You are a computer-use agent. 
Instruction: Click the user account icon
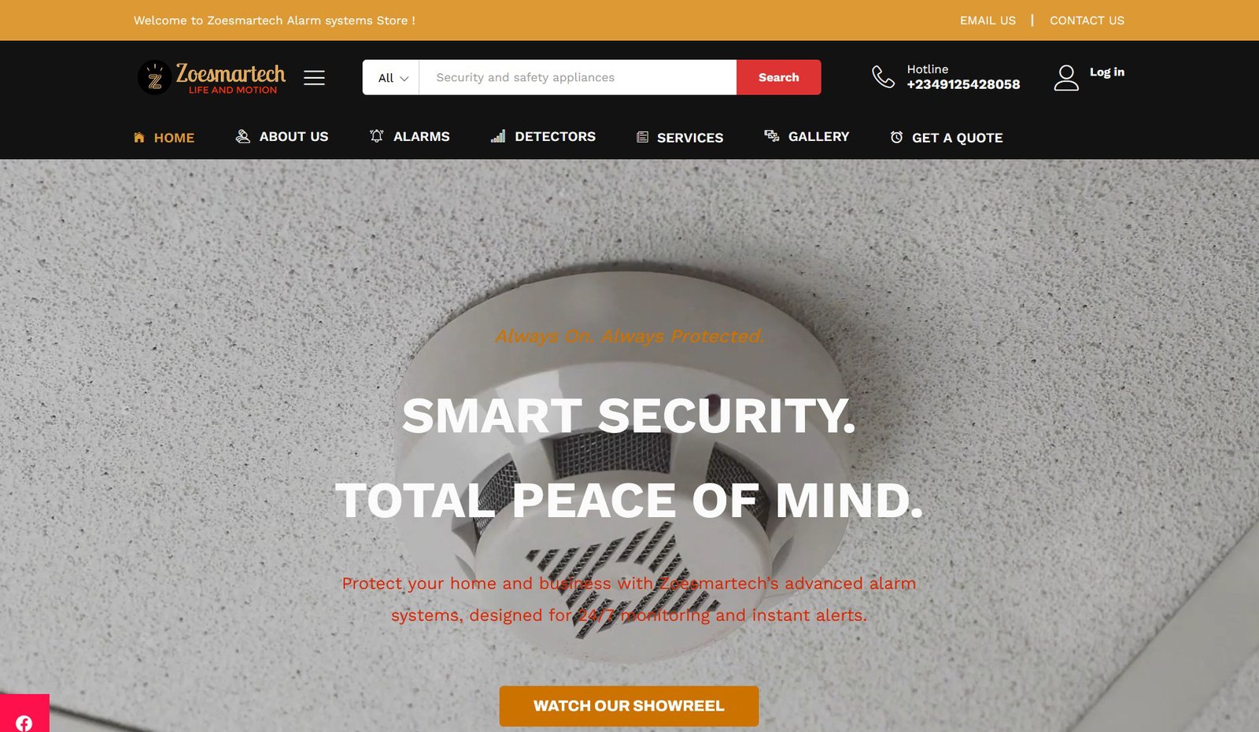(x=1066, y=77)
